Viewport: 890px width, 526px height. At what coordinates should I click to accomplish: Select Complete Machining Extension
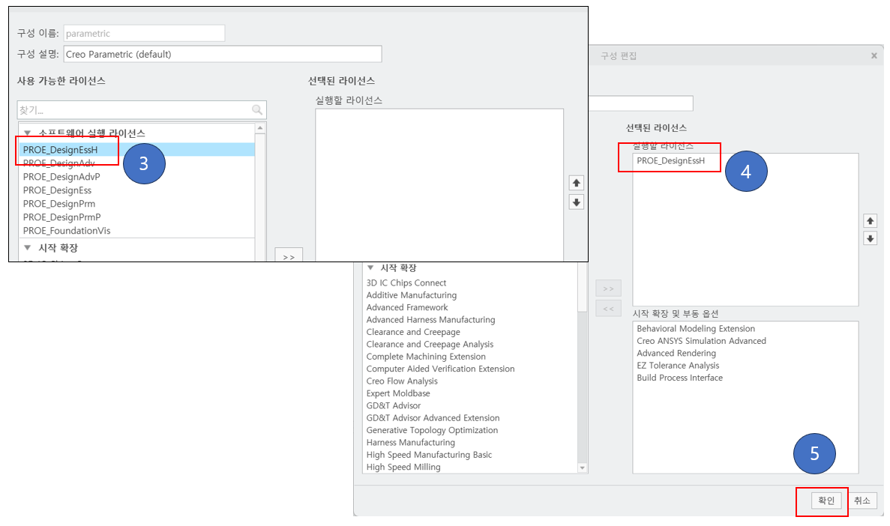point(426,357)
